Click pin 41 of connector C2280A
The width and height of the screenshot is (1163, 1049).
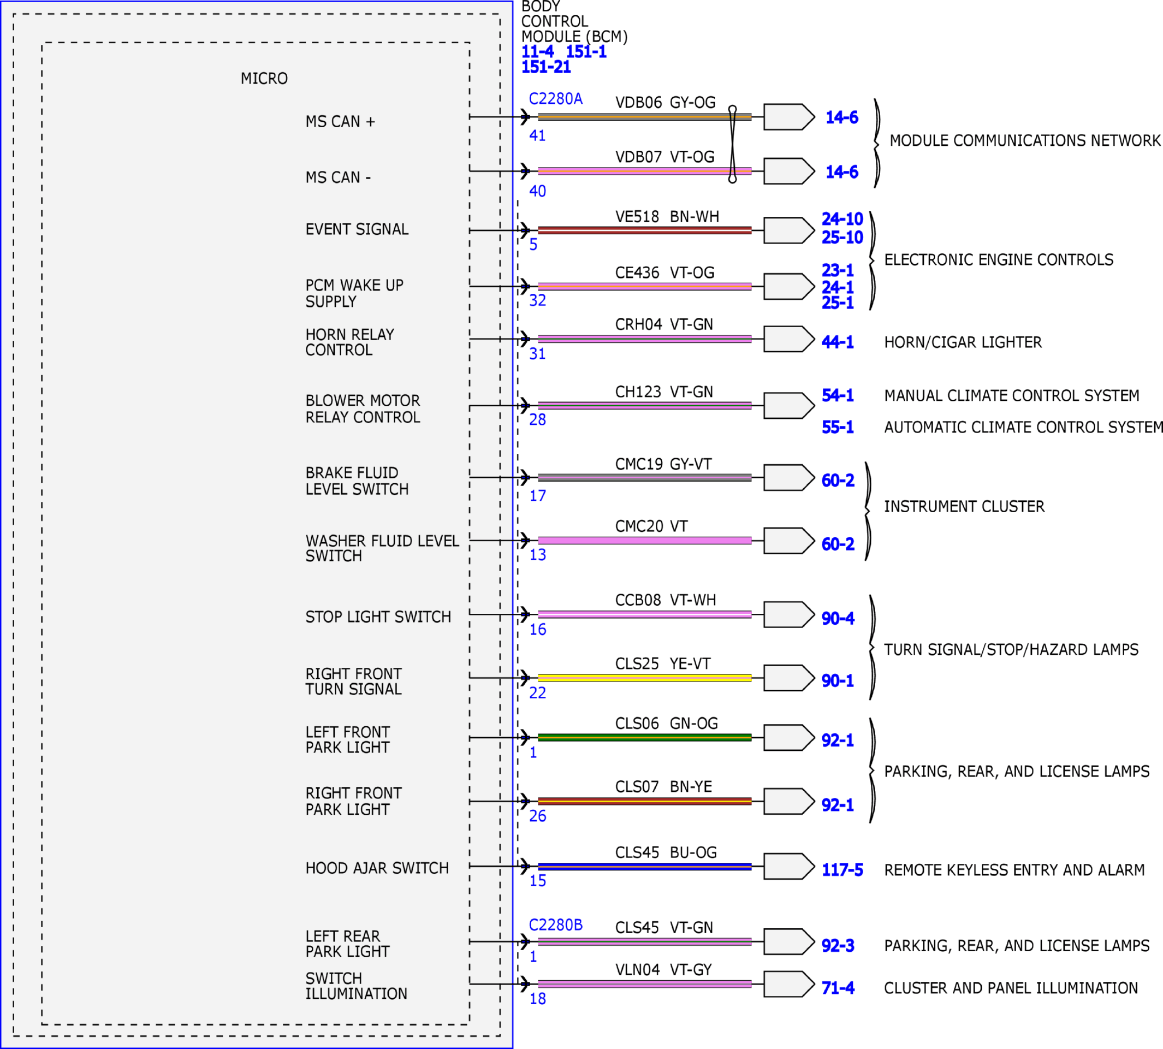tap(537, 135)
